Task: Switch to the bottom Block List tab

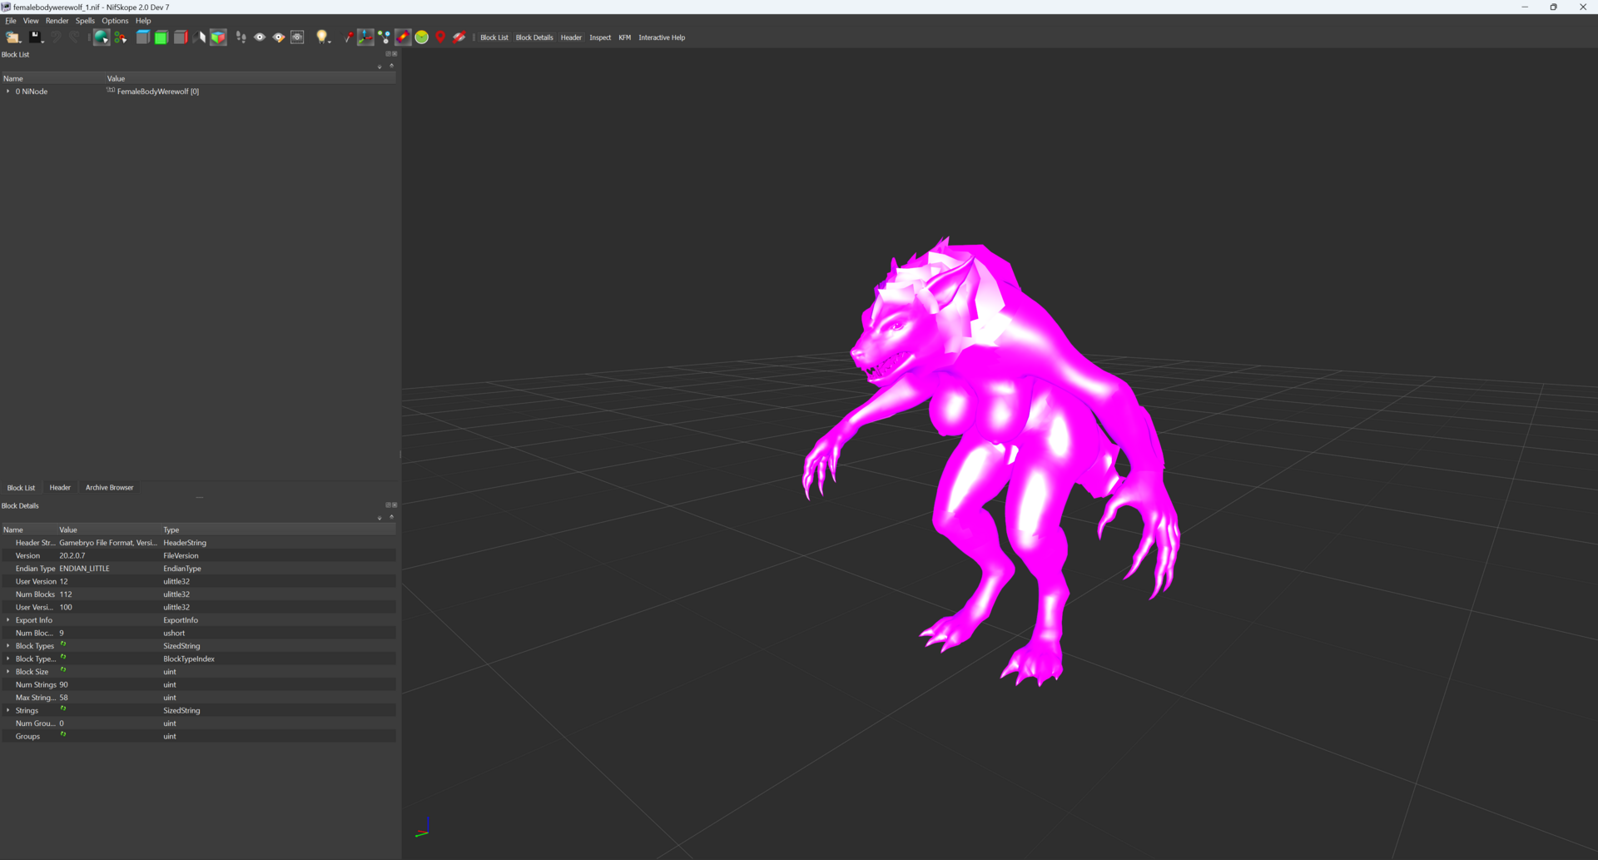Action: [21, 488]
